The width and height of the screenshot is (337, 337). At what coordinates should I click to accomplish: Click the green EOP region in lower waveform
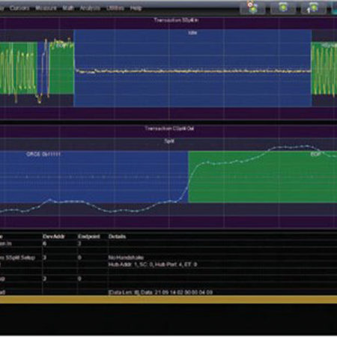tap(263, 176)
